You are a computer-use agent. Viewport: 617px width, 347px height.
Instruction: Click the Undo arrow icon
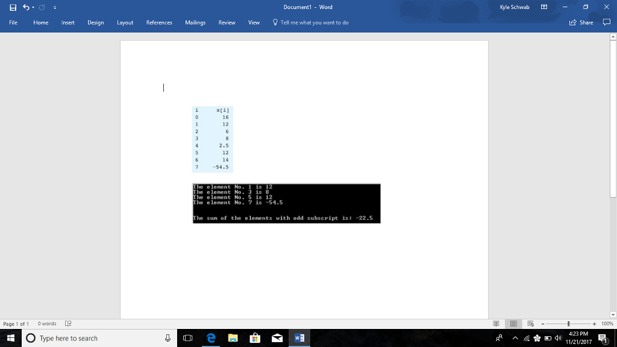25,7
